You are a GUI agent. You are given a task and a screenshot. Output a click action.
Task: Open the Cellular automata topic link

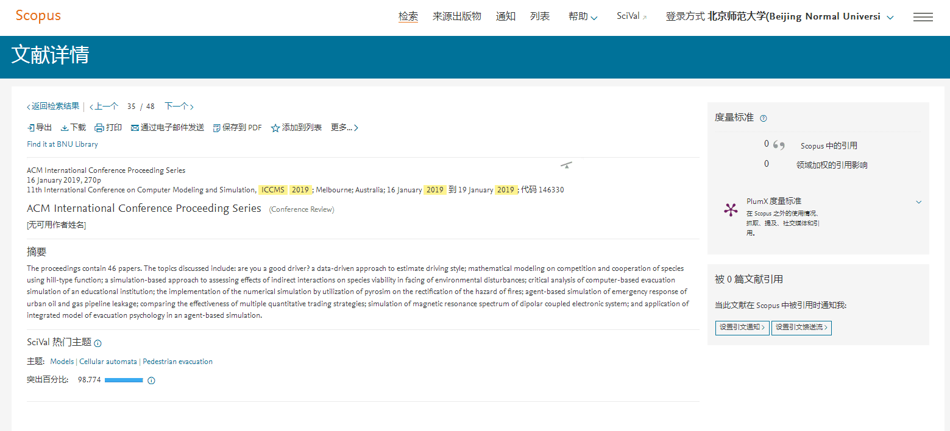click(x=108, y=362)
